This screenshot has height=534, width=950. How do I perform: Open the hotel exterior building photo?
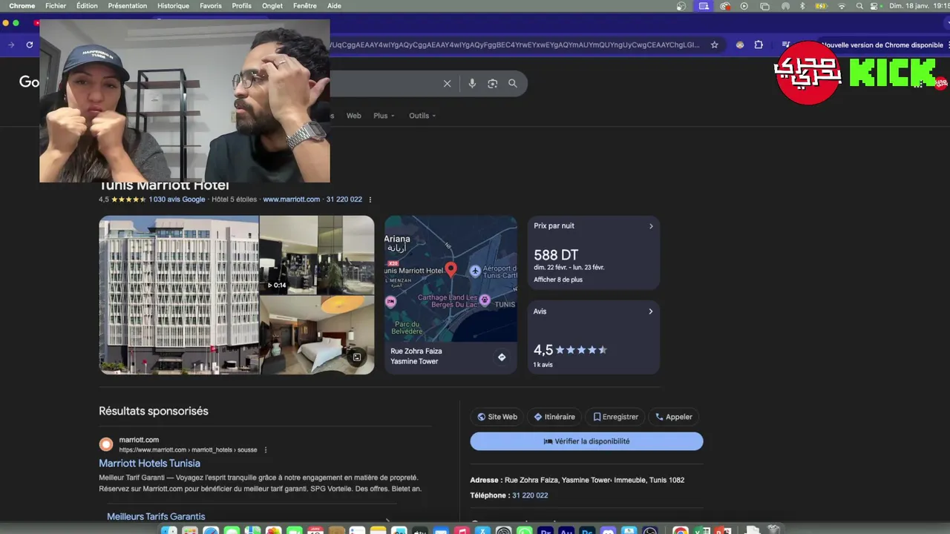[x=179, y=294]
